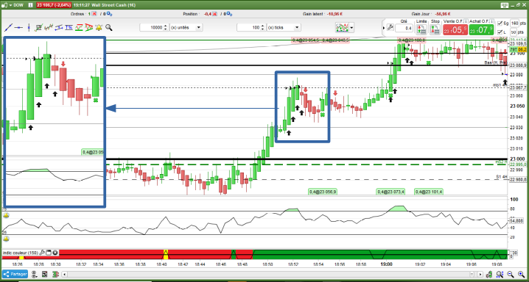
Task: Click the Stop order icon
Action: pos(435,29)
